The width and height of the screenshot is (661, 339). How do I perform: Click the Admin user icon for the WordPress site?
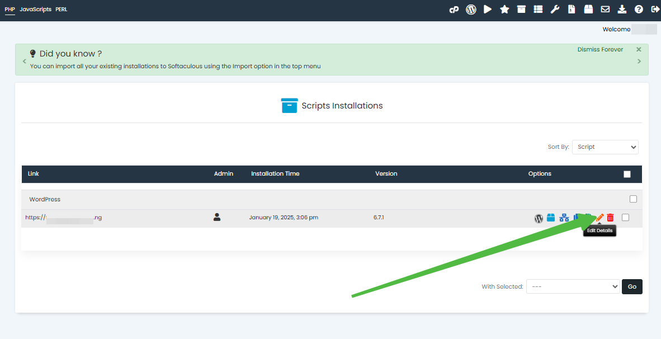[x=217, y=217]
